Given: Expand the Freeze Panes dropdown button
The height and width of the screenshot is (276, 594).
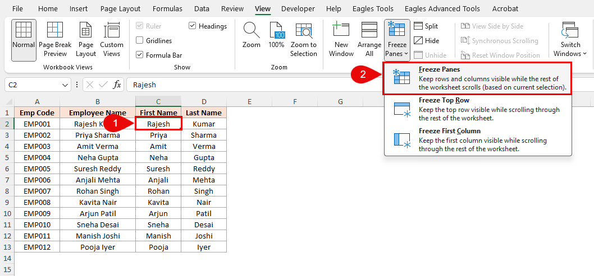Looking at the screenshot, I should coord(396,40).
